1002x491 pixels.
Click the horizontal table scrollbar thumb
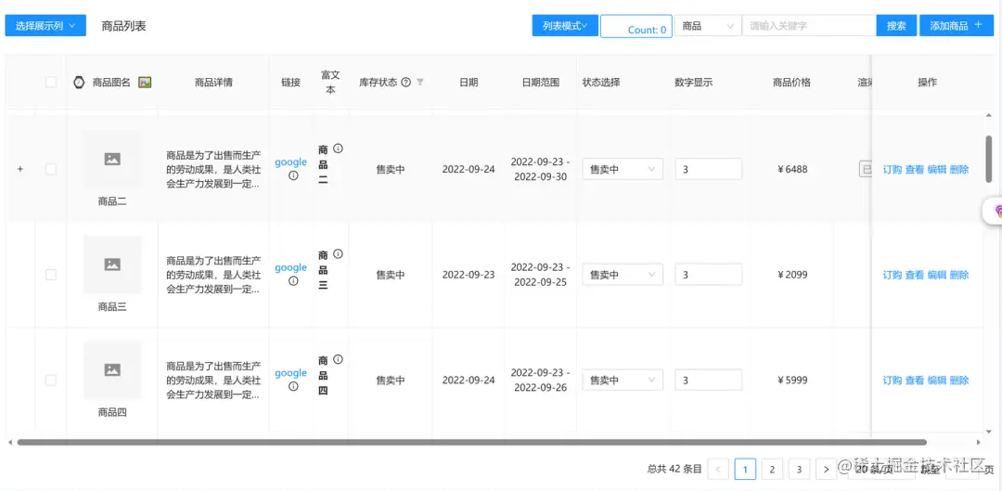click(471, 443)
